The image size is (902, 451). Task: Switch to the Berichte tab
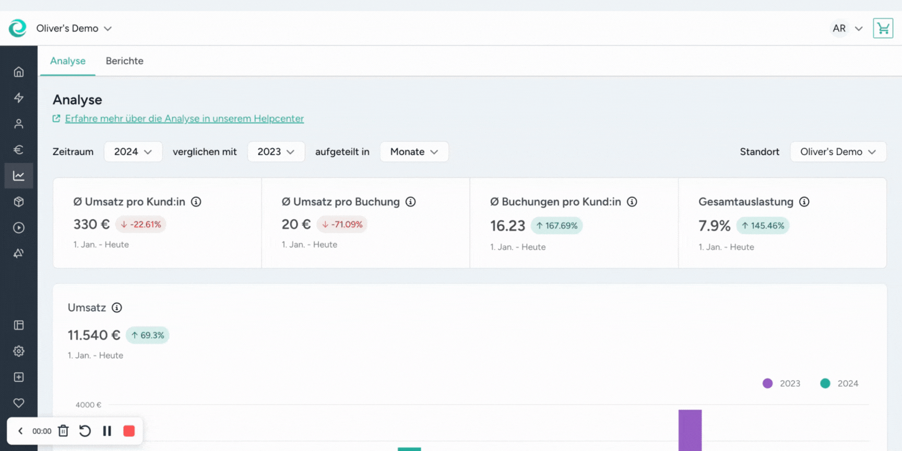coord(124,61)
